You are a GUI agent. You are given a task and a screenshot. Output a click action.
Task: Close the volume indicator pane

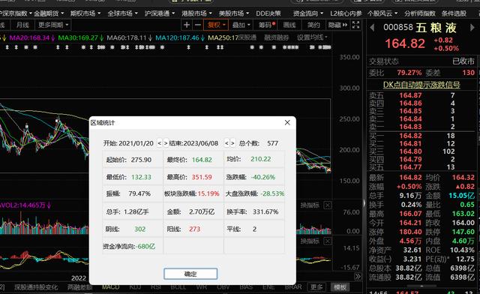pyautogui.click(x=327, y=205)
